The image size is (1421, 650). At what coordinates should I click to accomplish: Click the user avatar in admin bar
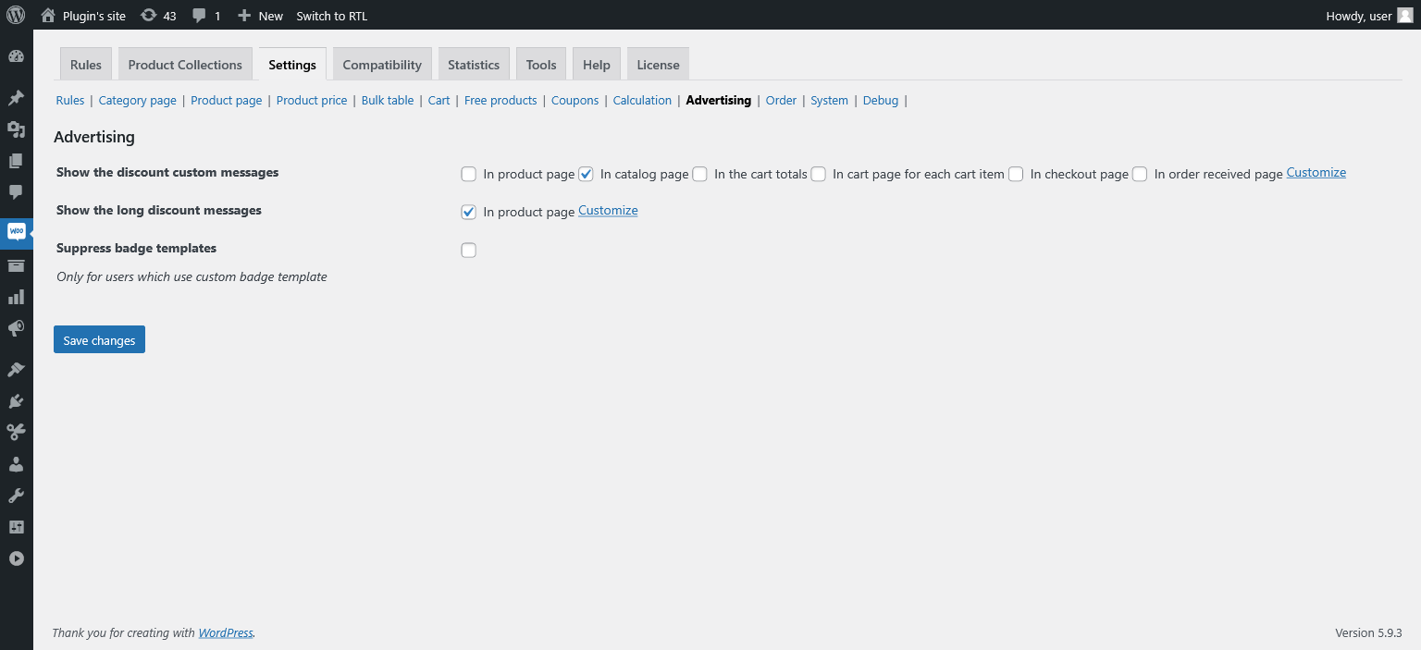point(1404,16)
